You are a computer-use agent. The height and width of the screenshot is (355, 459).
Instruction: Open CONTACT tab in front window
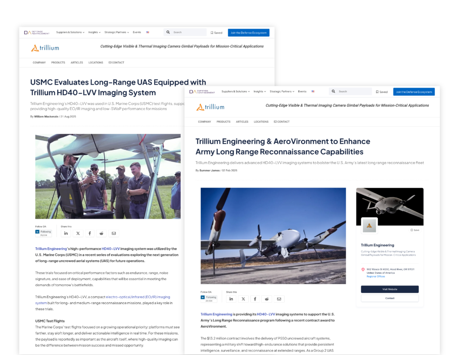click(x=281, y=122)
